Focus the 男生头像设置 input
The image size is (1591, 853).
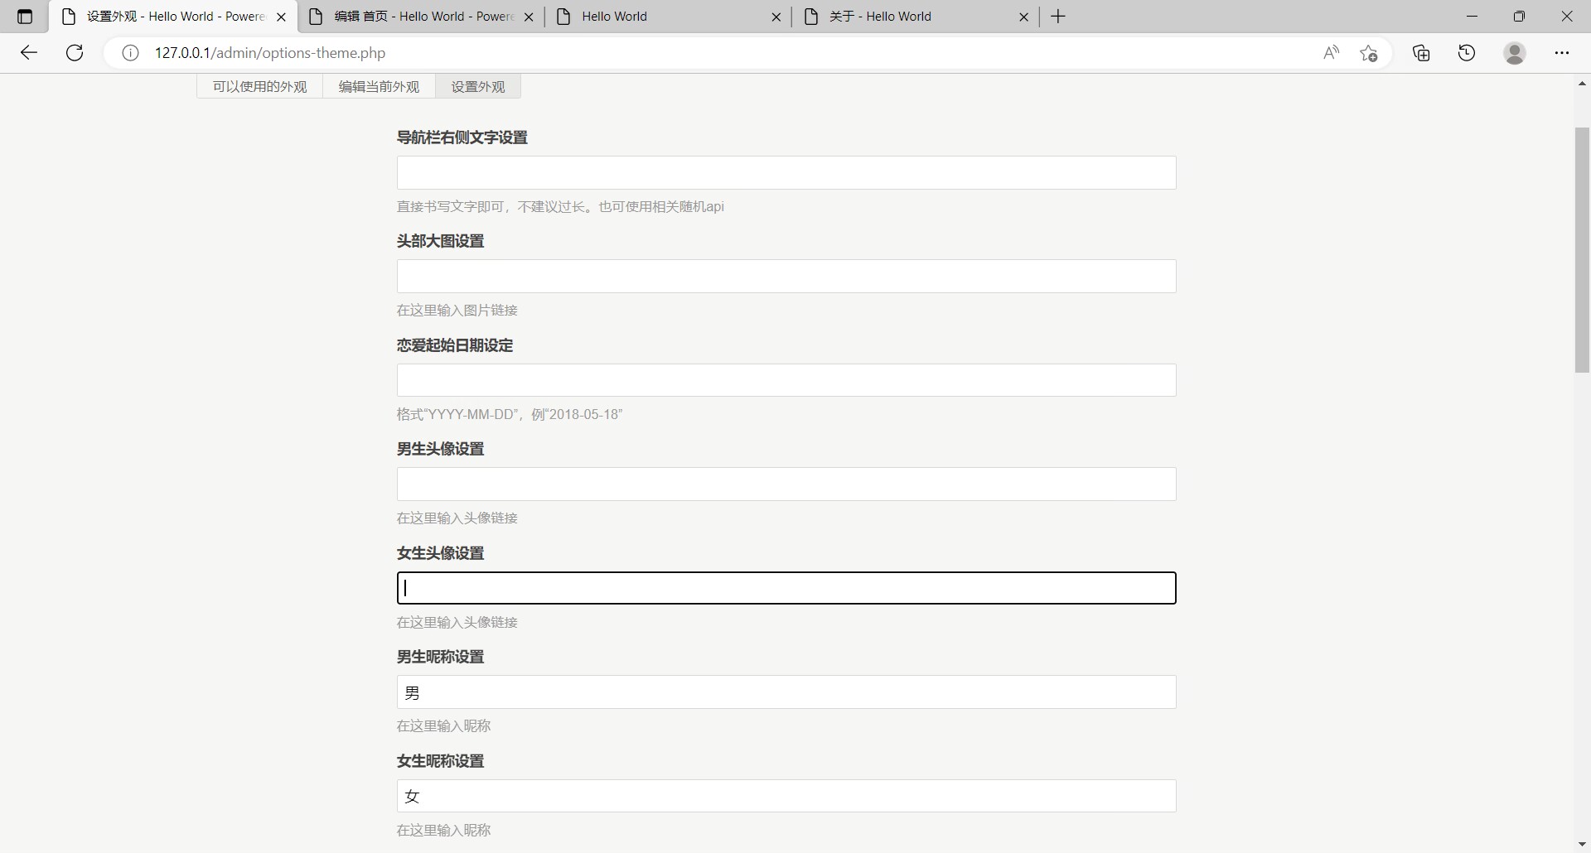[786, 484]
